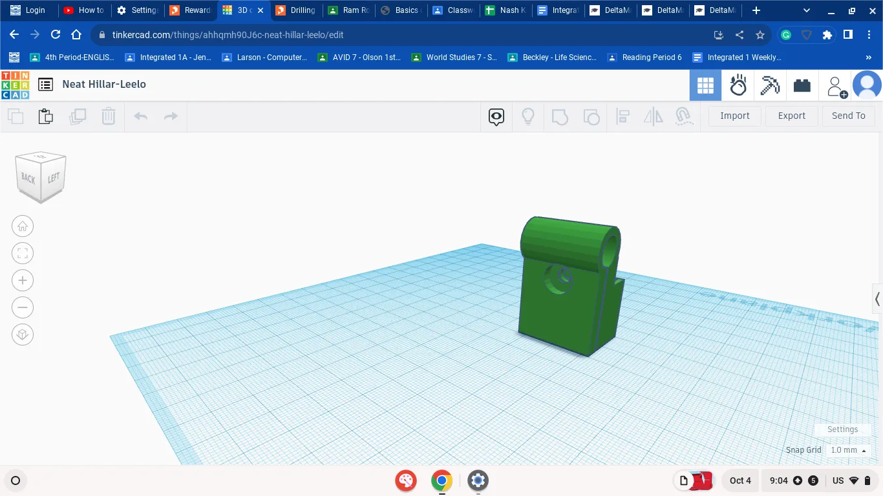Switch to 3D design grid view
Viewport: 883px width, 496px height.
point(705,85)
